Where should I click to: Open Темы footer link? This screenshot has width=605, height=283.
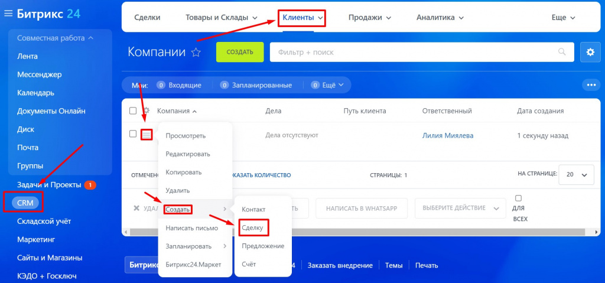click(x=394, y=265)
